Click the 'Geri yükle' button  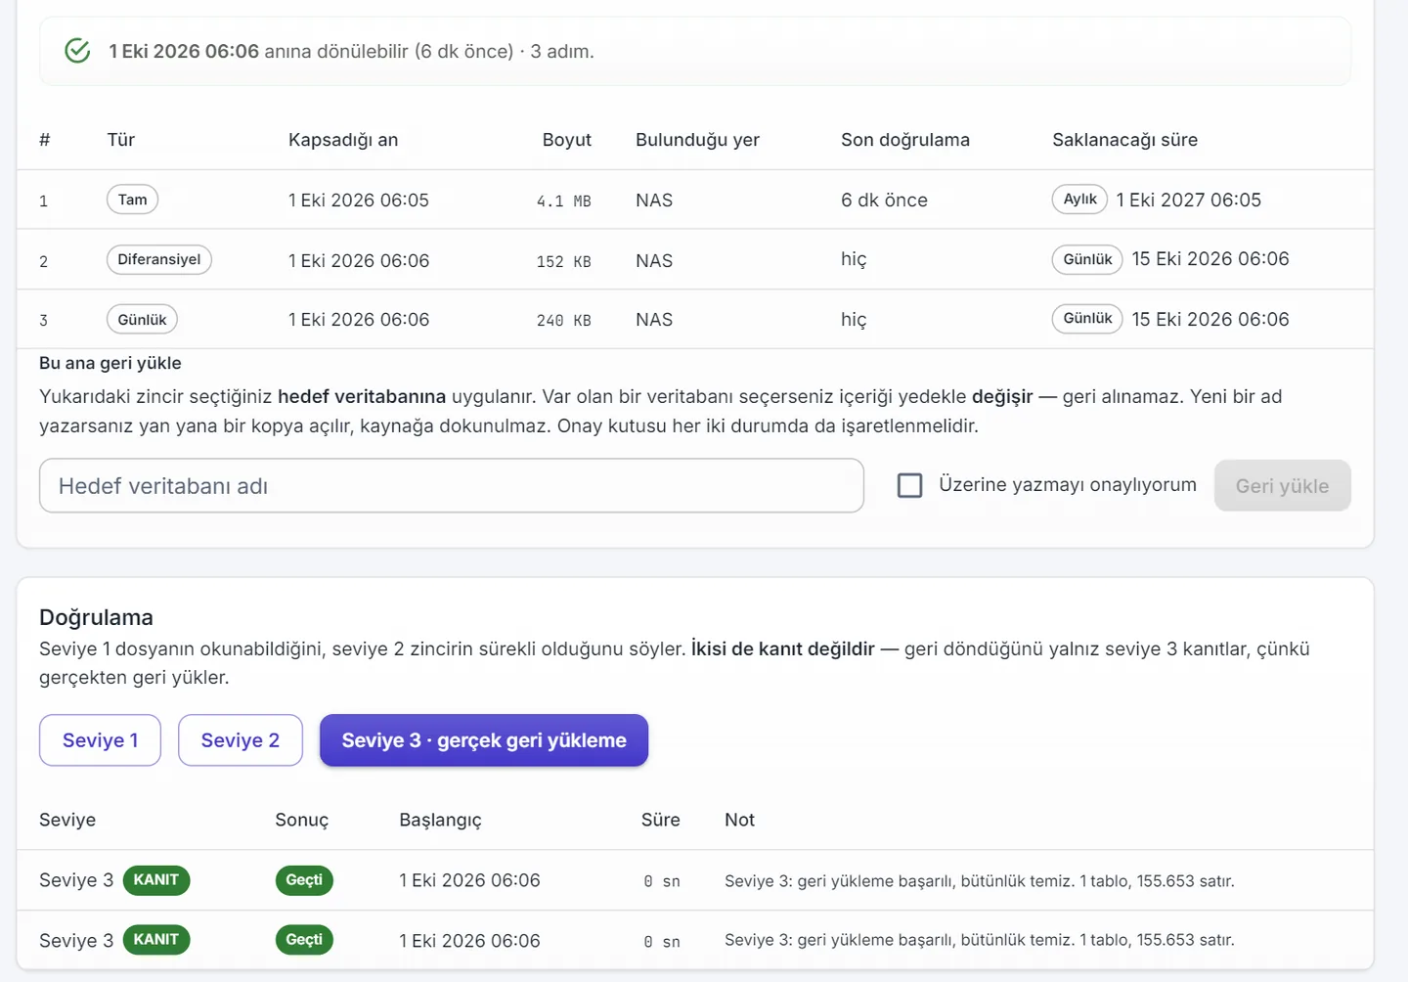[x=1282, y=486]
